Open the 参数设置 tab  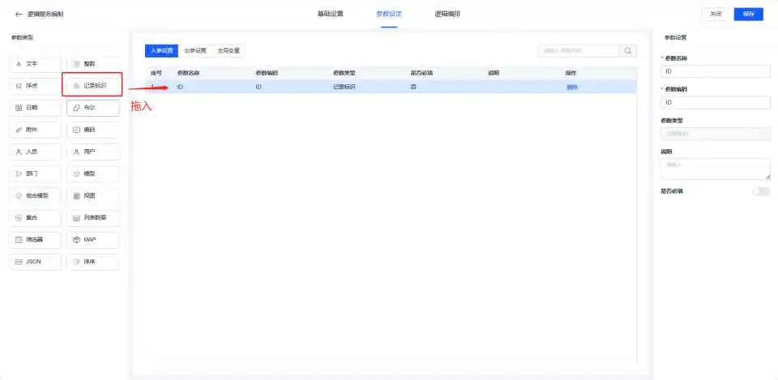pos(389,14)
